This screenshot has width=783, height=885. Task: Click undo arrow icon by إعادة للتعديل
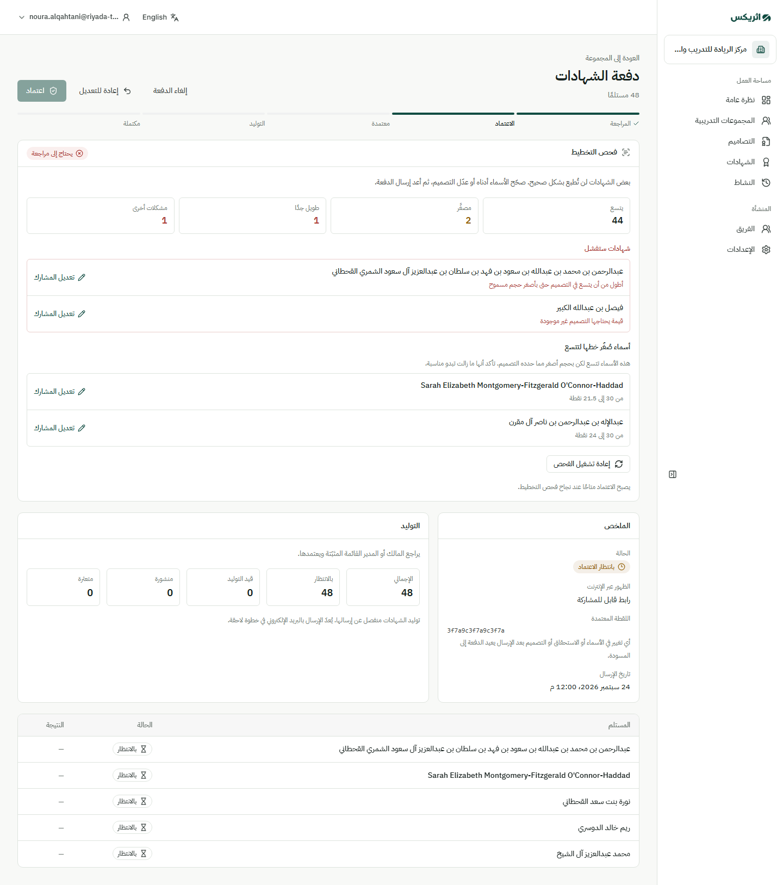click(x=127, y=91)
